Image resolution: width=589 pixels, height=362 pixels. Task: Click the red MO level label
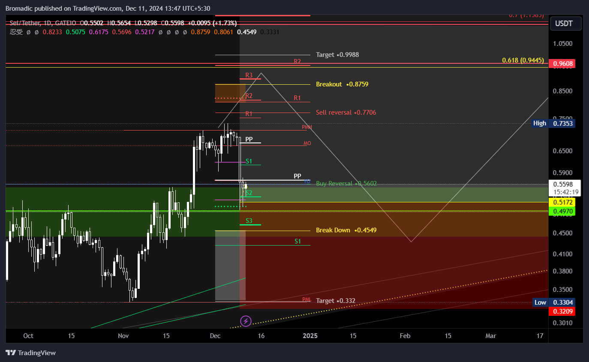[307, 143]
